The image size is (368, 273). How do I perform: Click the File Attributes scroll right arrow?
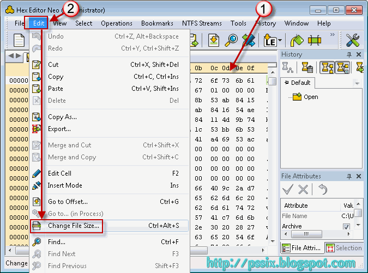[x=349, y=234]
